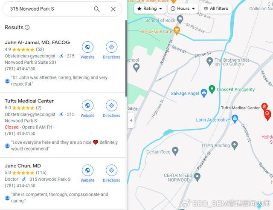Open John Al-Jamal, MD, FACOG listing title
This screenshot has height=210, width=273.
(x=38, y=43)
